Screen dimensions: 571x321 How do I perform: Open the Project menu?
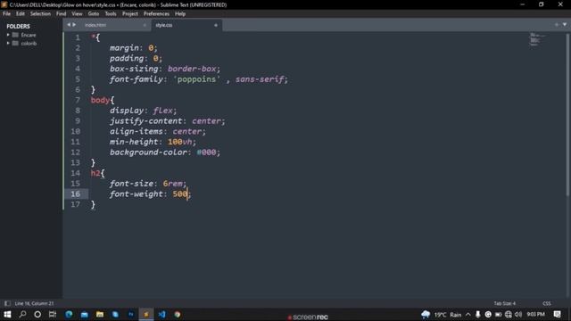pos(130,14)
